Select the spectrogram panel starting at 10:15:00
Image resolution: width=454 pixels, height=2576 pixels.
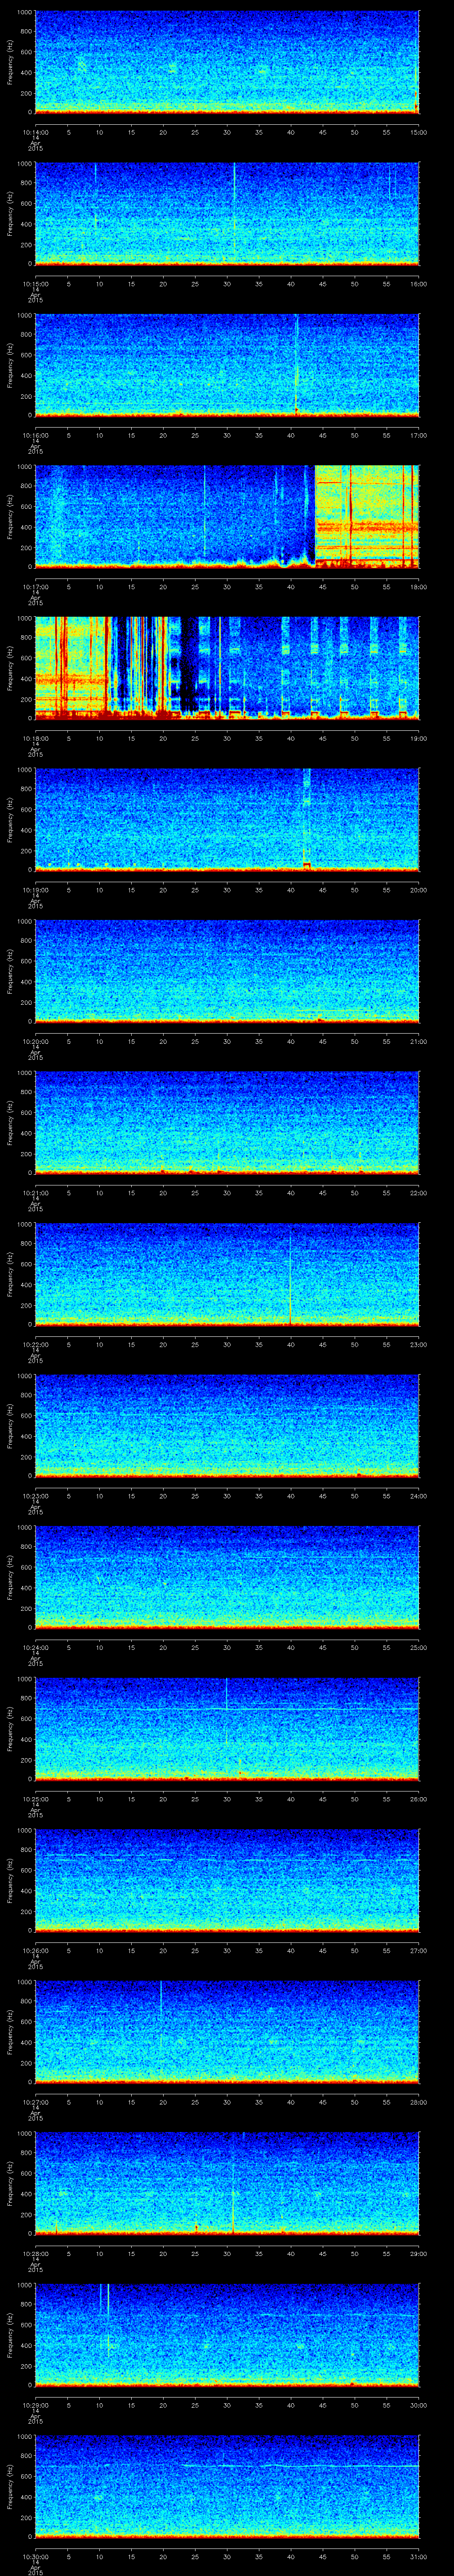[x=227, y=214]
